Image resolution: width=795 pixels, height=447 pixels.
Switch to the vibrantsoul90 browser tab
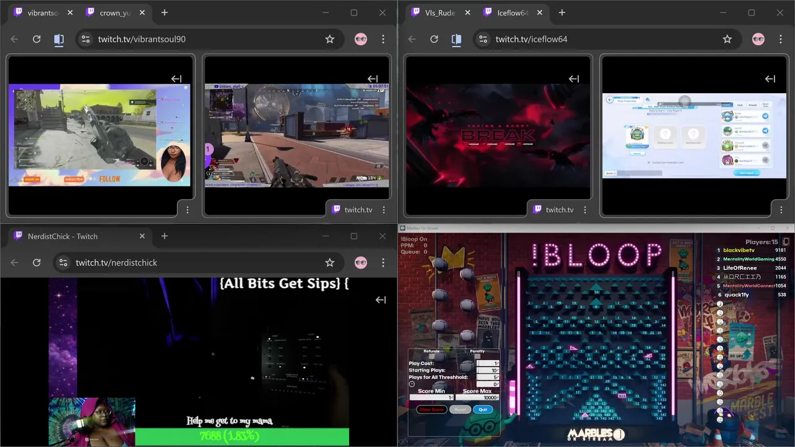[43, 12]
